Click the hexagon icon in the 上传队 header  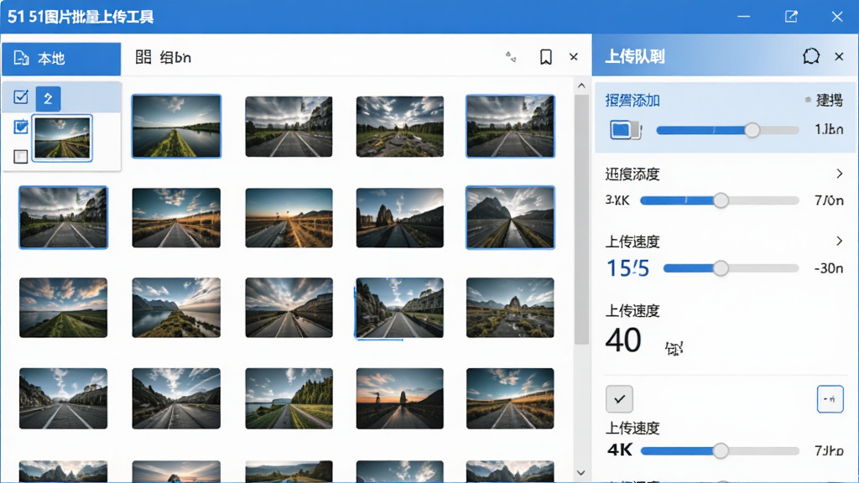click(x=811, y=56)
